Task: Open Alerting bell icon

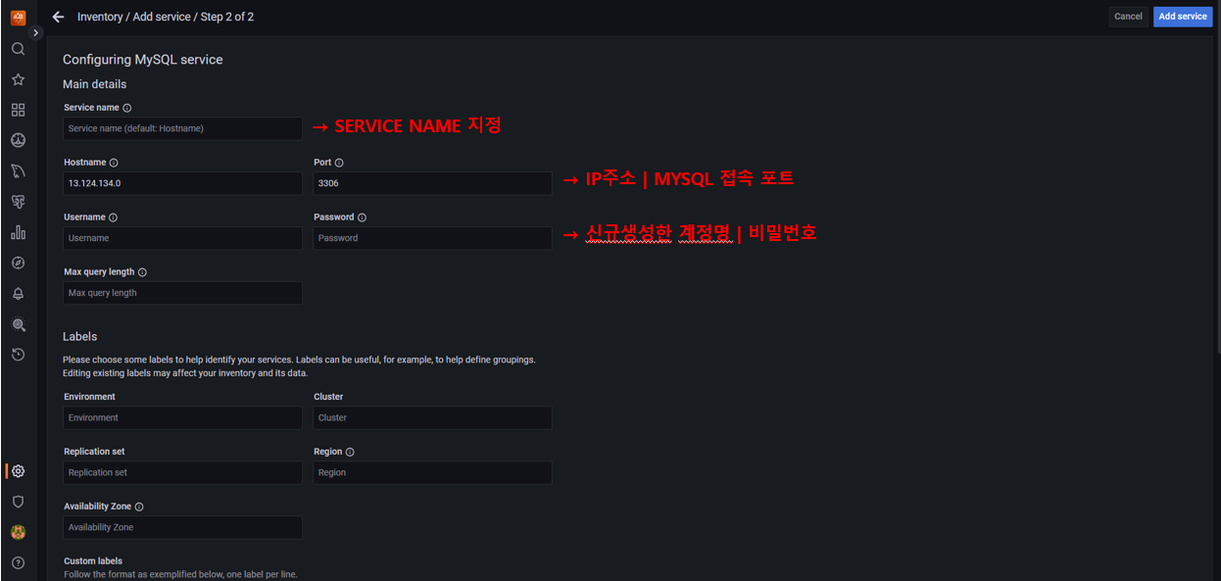Action: 18,293
